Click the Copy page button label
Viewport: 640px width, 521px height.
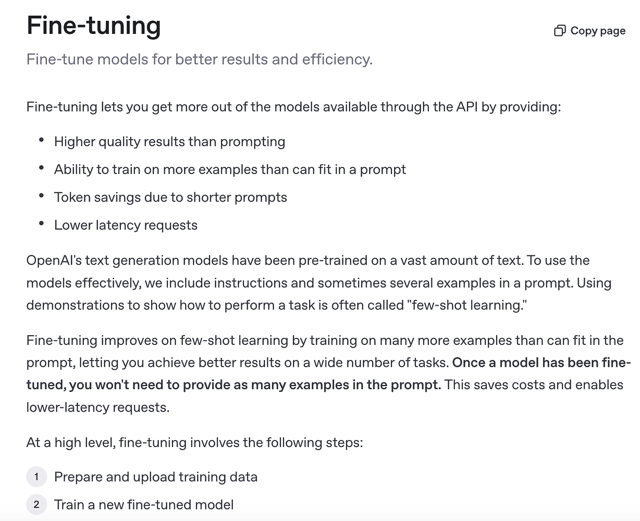598,31
